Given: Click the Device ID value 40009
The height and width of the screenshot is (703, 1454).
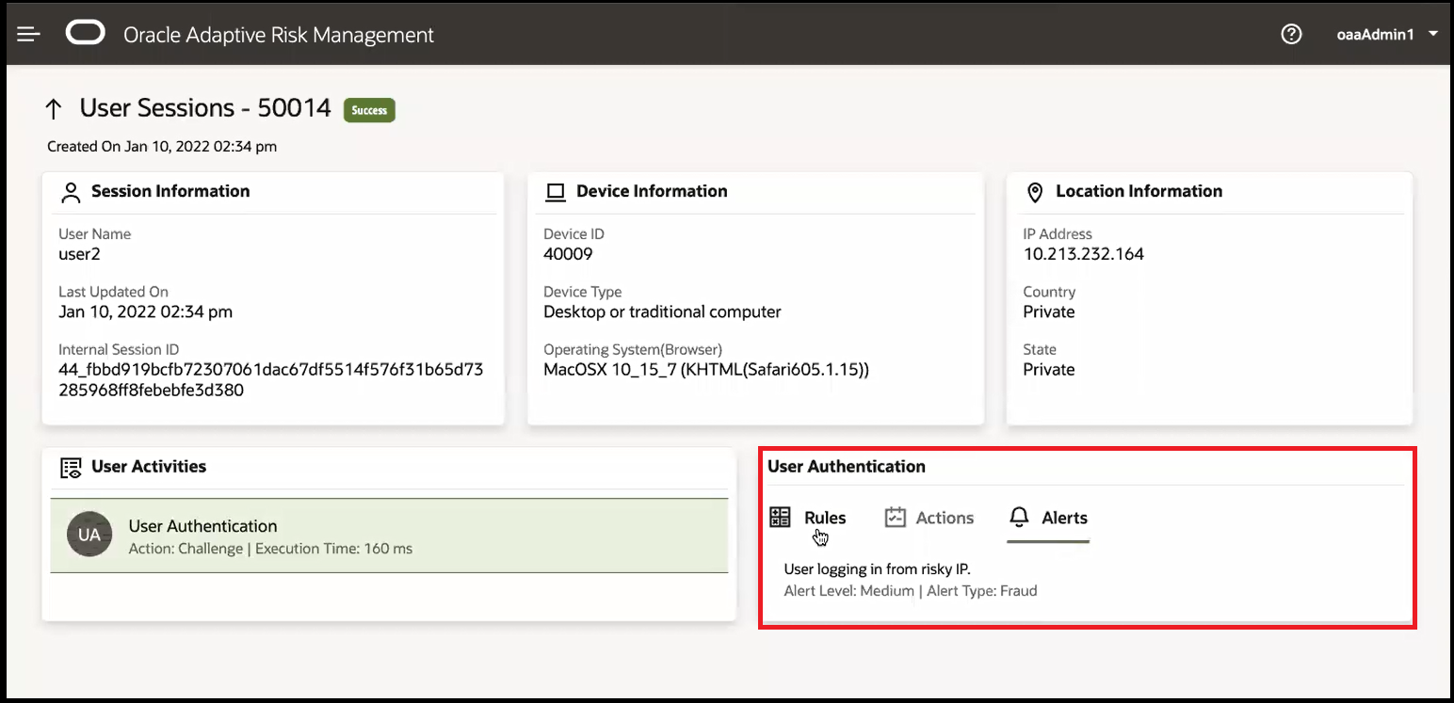Looking at the screenshot, I should 568,254.
